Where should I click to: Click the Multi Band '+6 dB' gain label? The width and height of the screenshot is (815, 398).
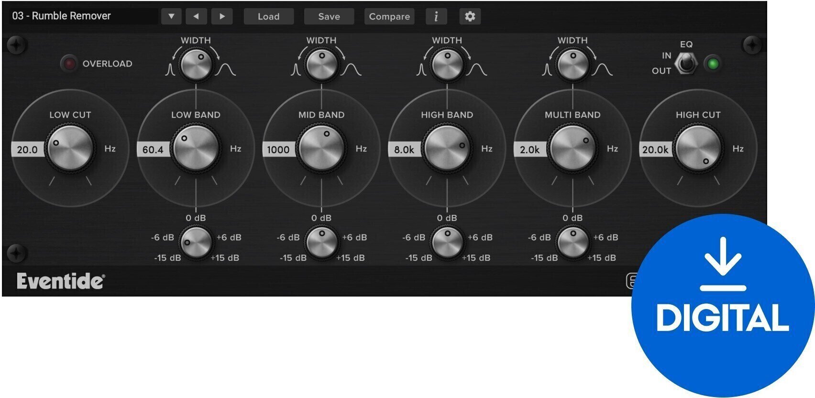tap(606, 237)
